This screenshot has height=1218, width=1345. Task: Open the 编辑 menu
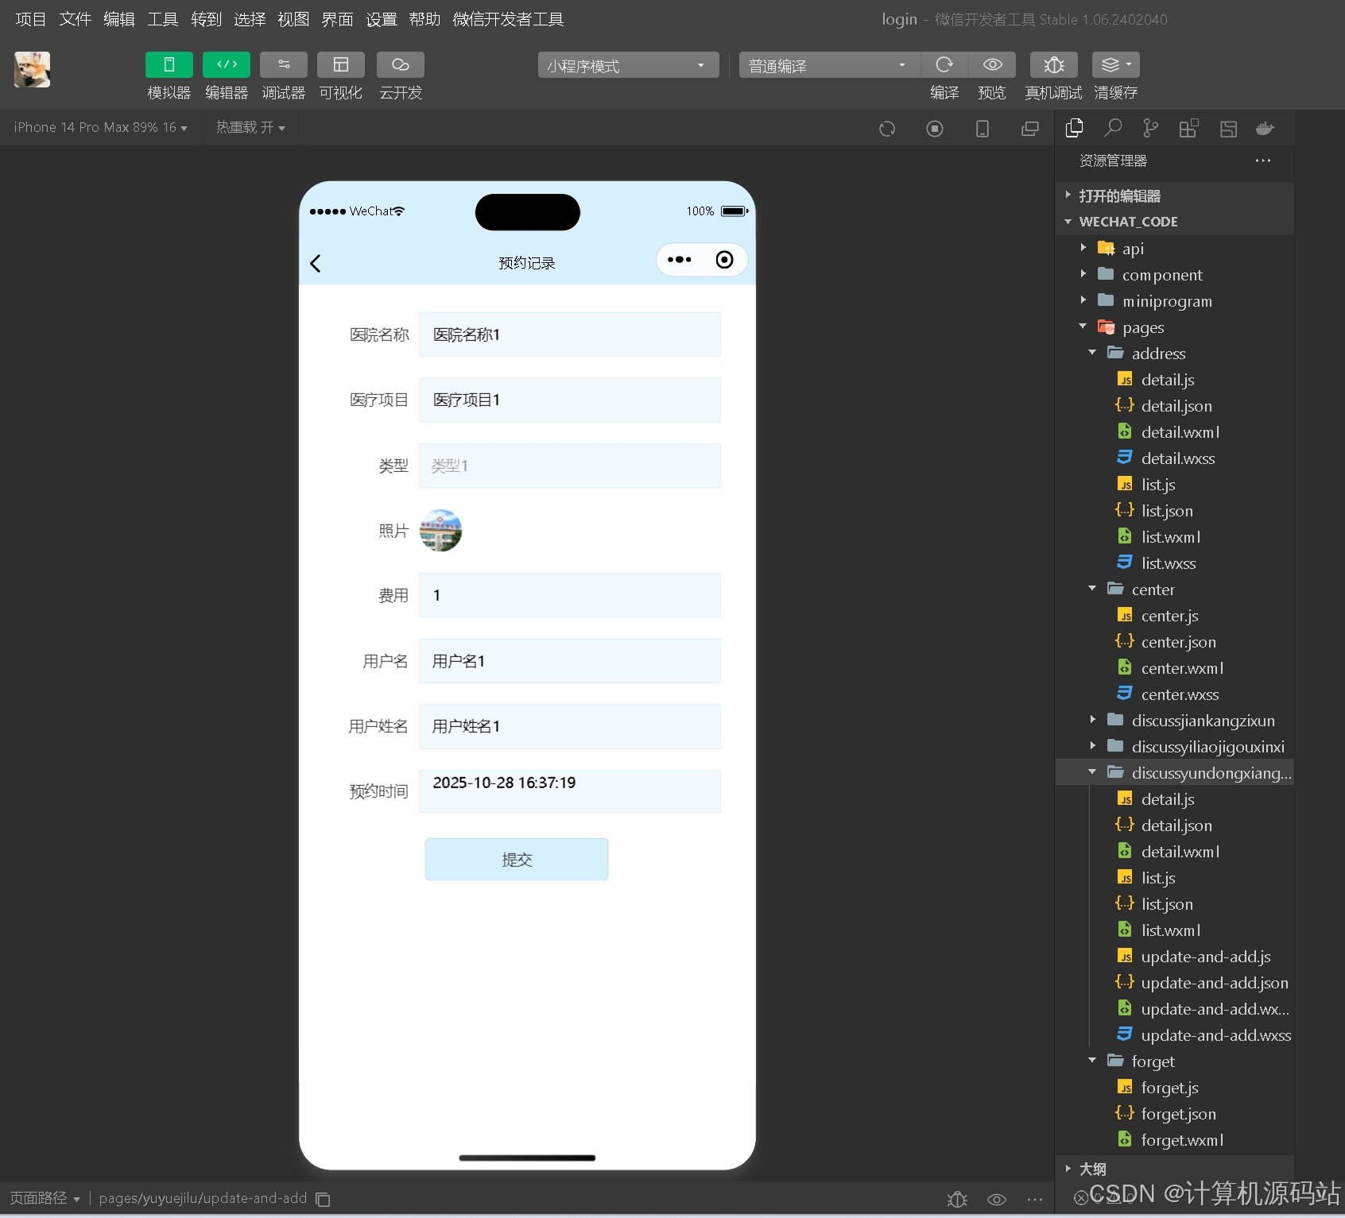point(119,19)
